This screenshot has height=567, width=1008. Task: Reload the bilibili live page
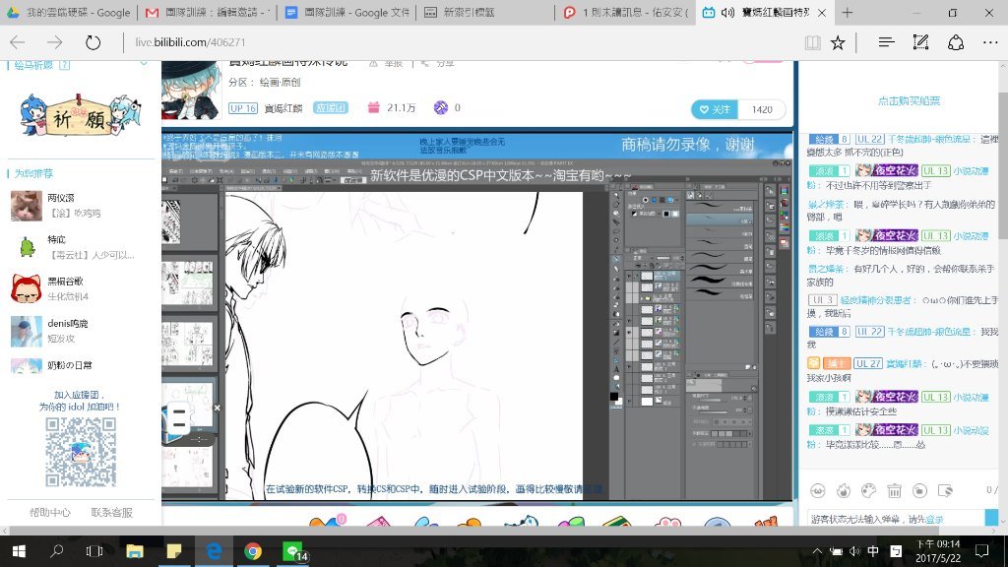pos(94,42)
